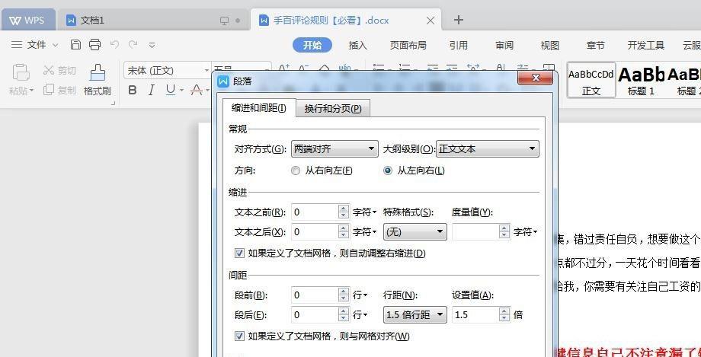This screenshot has width=701, height=357.
Task: Toggle Underline formatting (U)
Action: coord(171,91)
